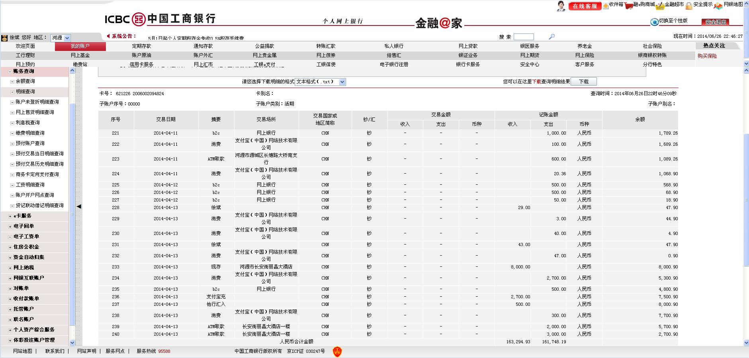Open the 欢迎页面 menu
The height and width of the screenshot is (358, 749).
[x=25, y=46]
